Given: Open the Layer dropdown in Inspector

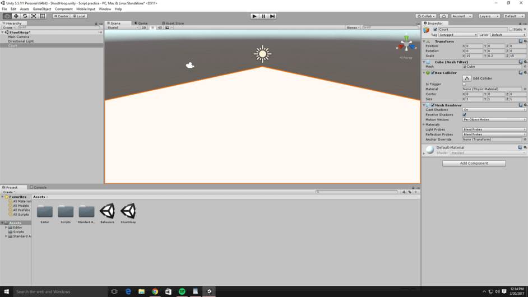Looking at the screenshot, I should point(508,35).
